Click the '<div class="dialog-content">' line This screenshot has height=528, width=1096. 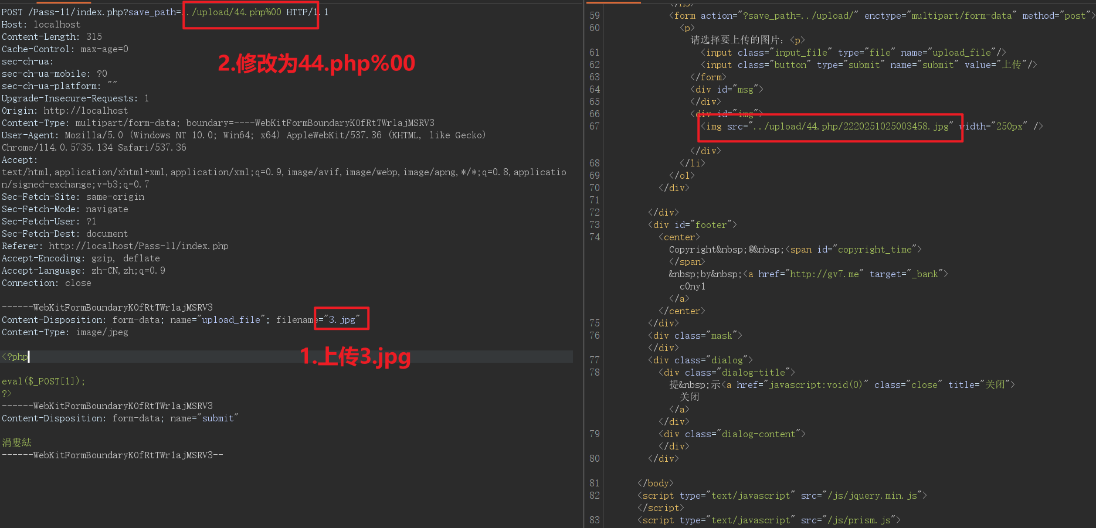click(732, 434)
